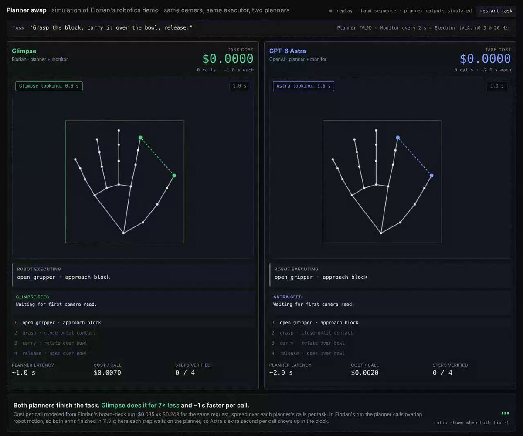
Task: Click the three green dots indicator
Action: point(505,413)
